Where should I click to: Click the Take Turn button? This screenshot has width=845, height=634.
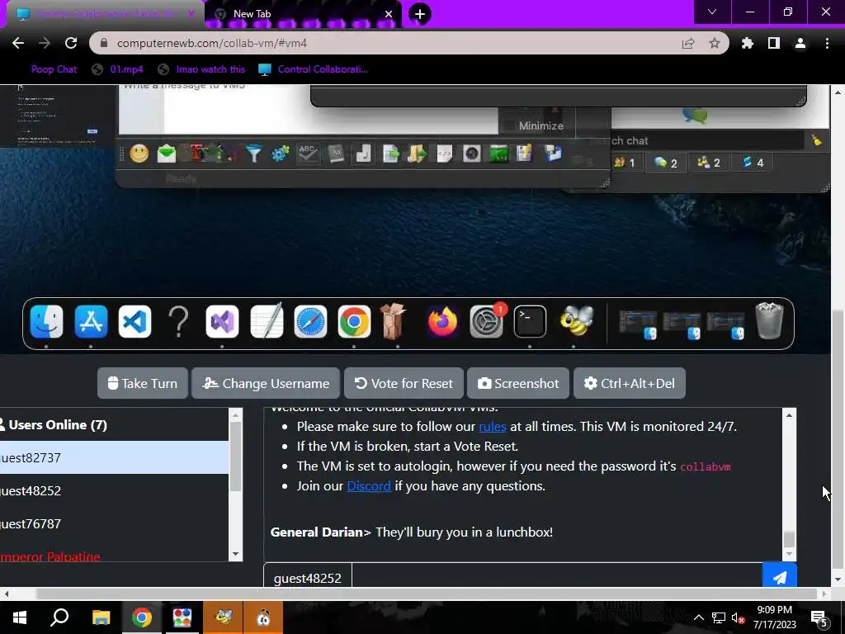pyautogui.click(x=142, y=383)
